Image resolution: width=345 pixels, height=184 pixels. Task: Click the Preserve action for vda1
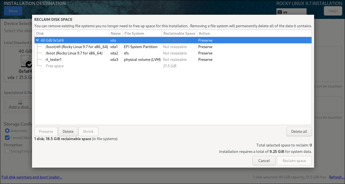coord(205,47)
